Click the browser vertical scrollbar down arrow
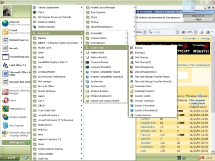215x161 pixels. point(213,152)
